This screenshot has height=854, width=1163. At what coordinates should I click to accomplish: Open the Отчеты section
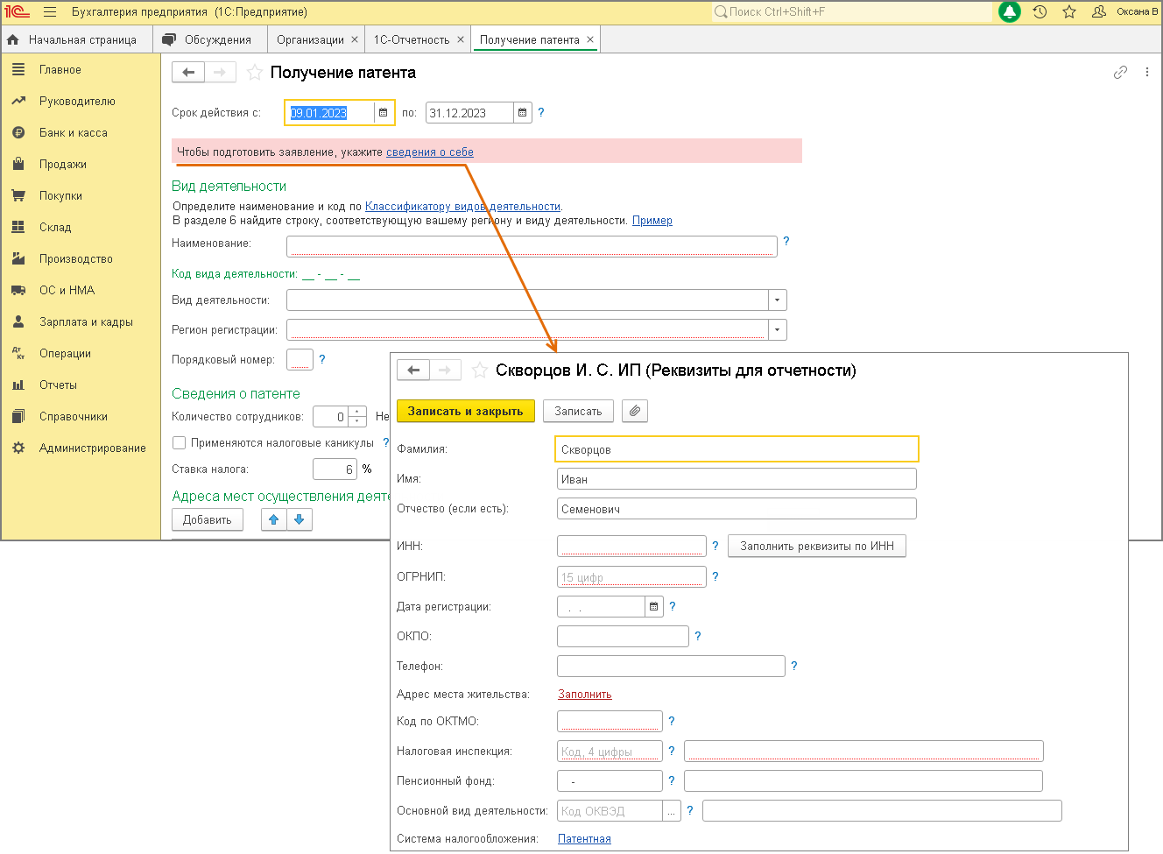tap(58, 385)
